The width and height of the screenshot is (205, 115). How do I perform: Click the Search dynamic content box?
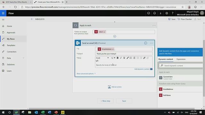(x=181, y=65)
